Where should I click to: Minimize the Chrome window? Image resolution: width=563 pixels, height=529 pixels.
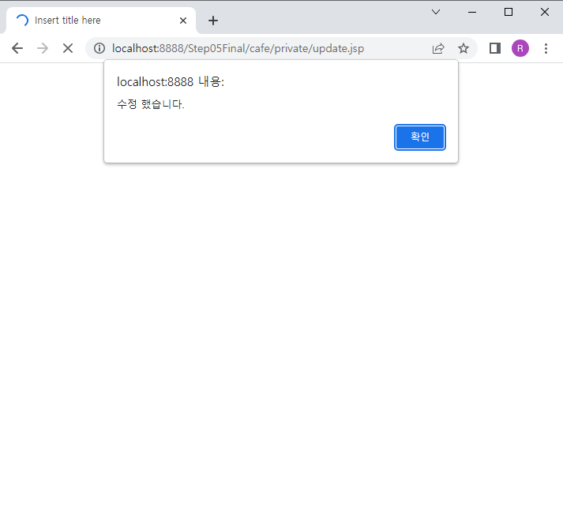tap(472, 12)
